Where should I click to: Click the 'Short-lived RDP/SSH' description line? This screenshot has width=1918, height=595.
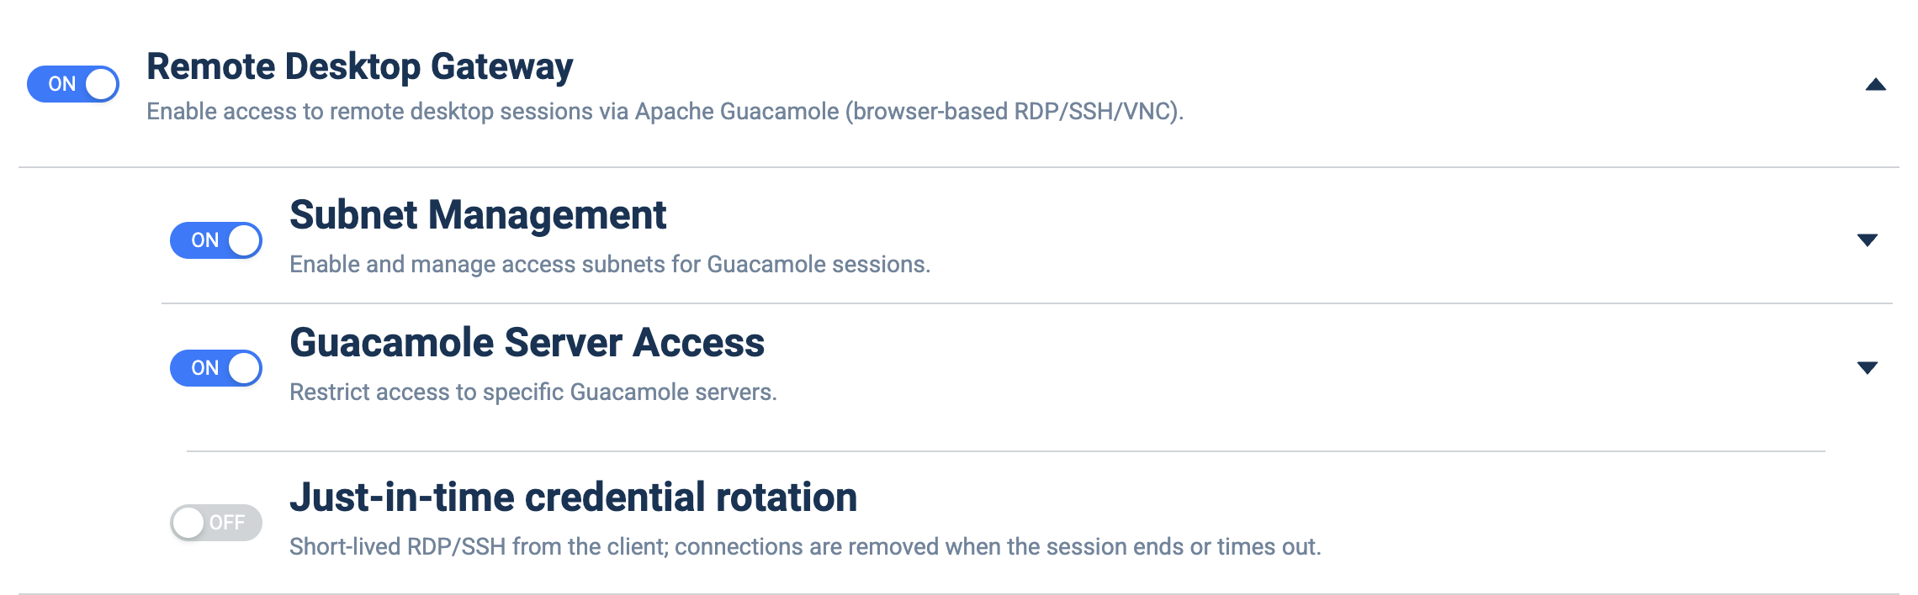click(x=805, y=547)
